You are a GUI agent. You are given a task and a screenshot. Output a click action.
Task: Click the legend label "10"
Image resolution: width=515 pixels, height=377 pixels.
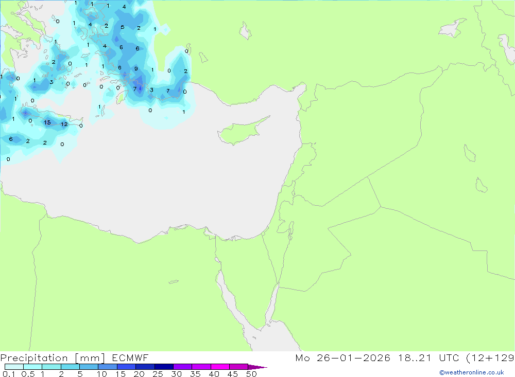click(102, 374)
